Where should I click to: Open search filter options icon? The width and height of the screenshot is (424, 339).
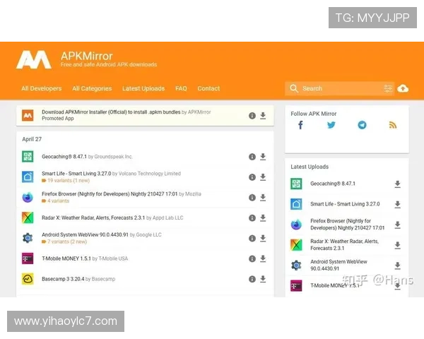[x=388, y=88]
